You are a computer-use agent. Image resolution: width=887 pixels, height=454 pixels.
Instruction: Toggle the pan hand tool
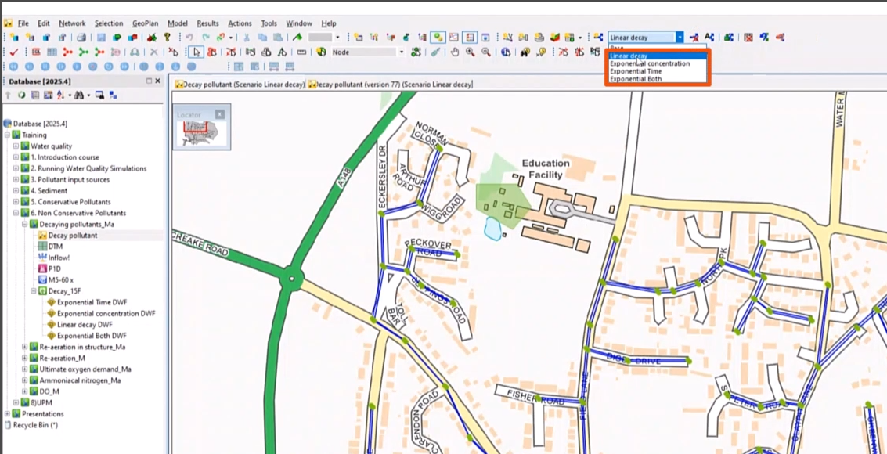coord(456,52)
